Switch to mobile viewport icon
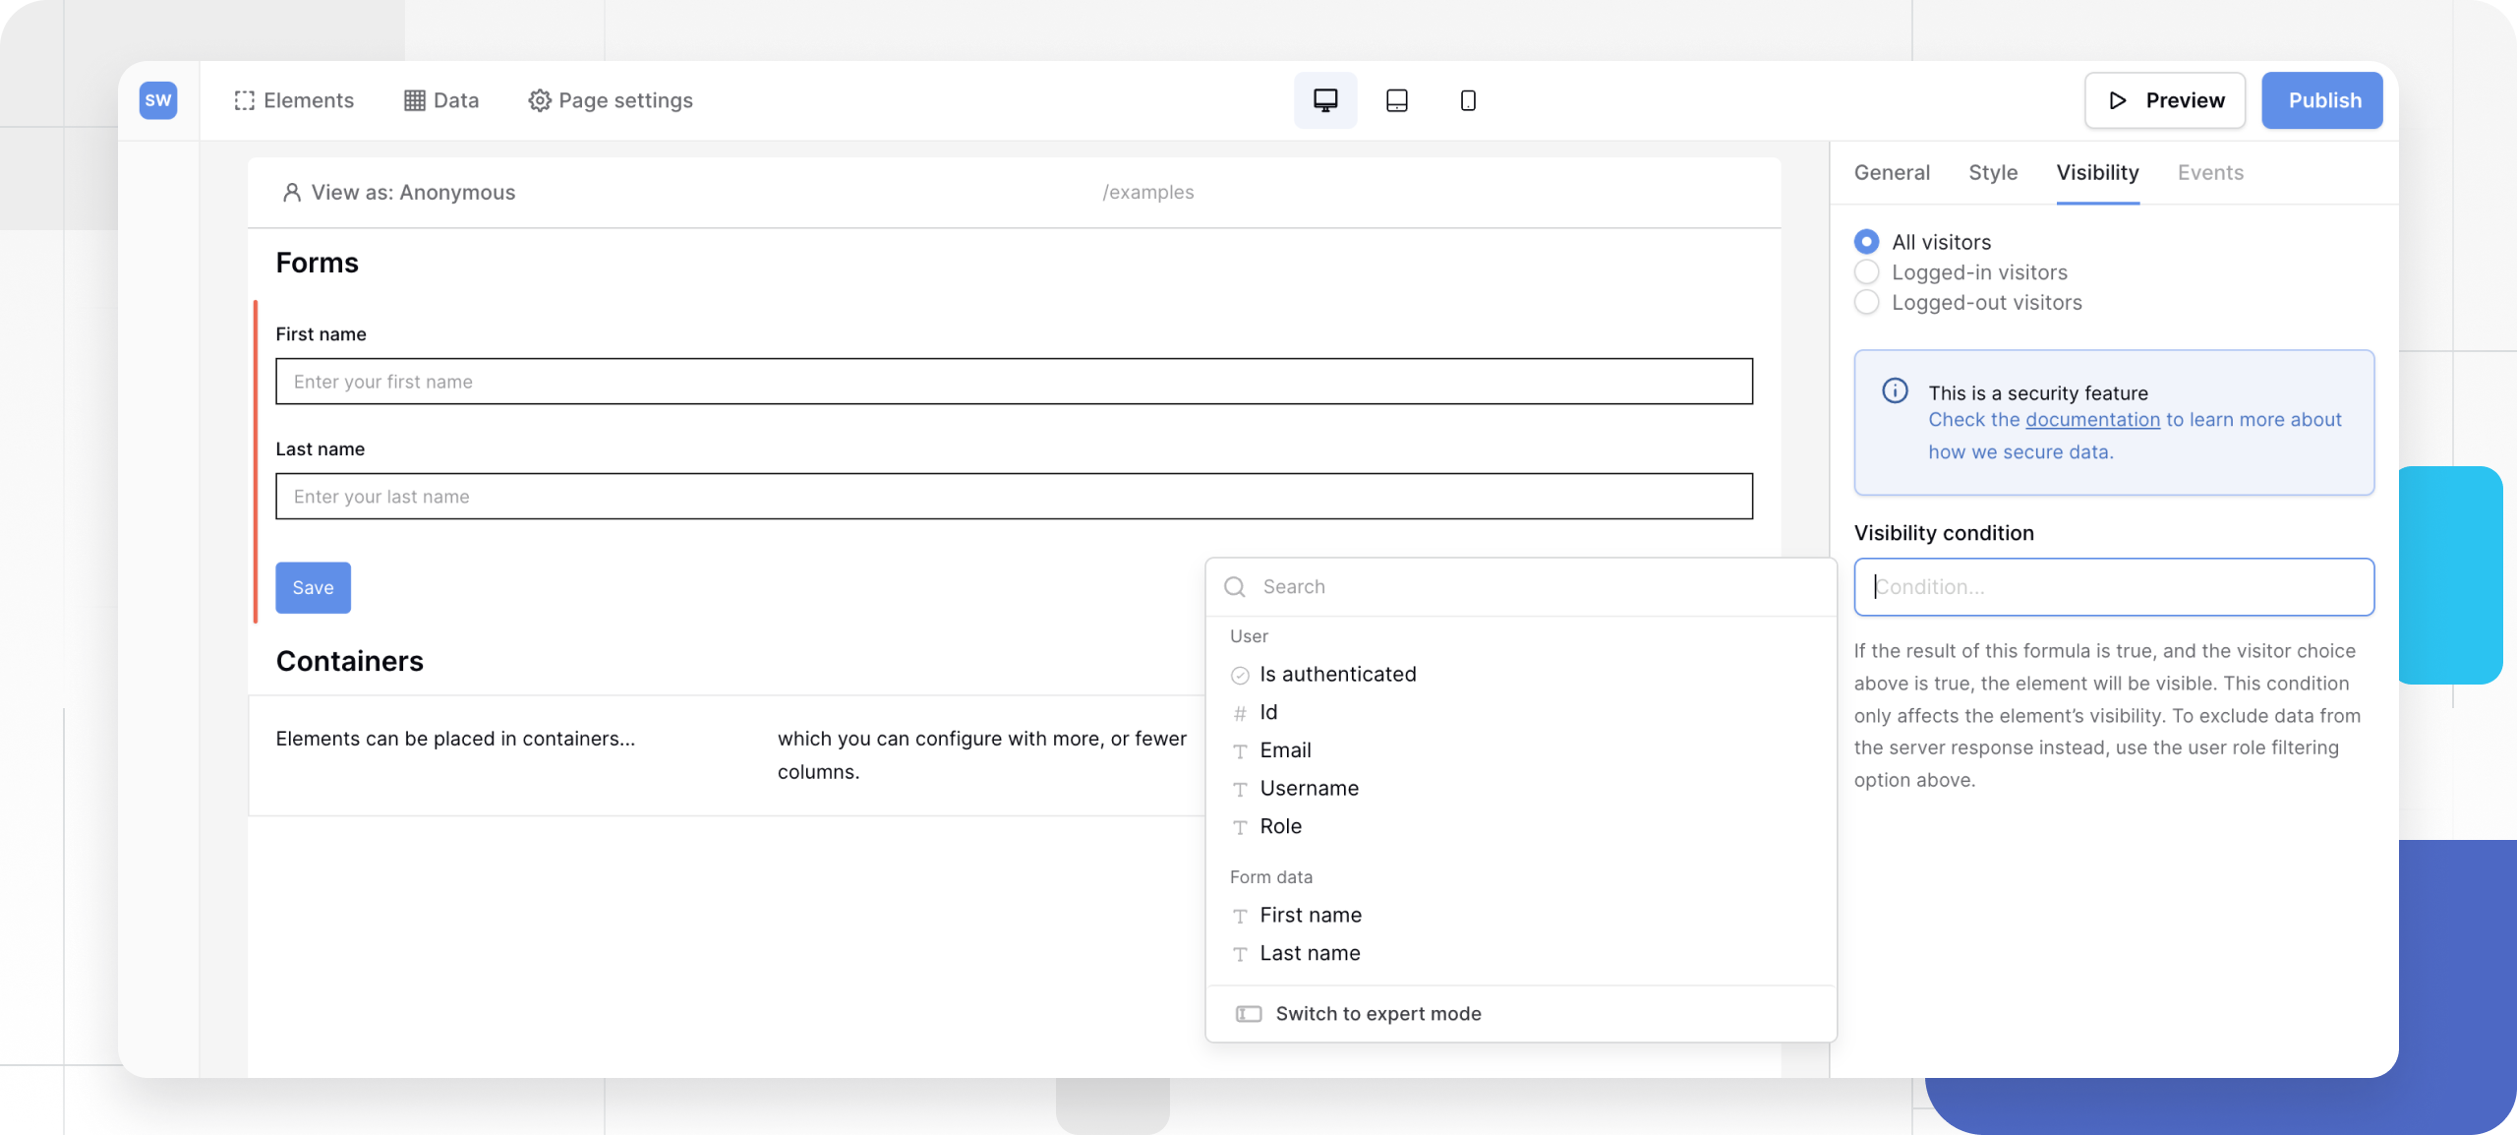Screen dimensions: 2517x1135 tap(1468, 100)
